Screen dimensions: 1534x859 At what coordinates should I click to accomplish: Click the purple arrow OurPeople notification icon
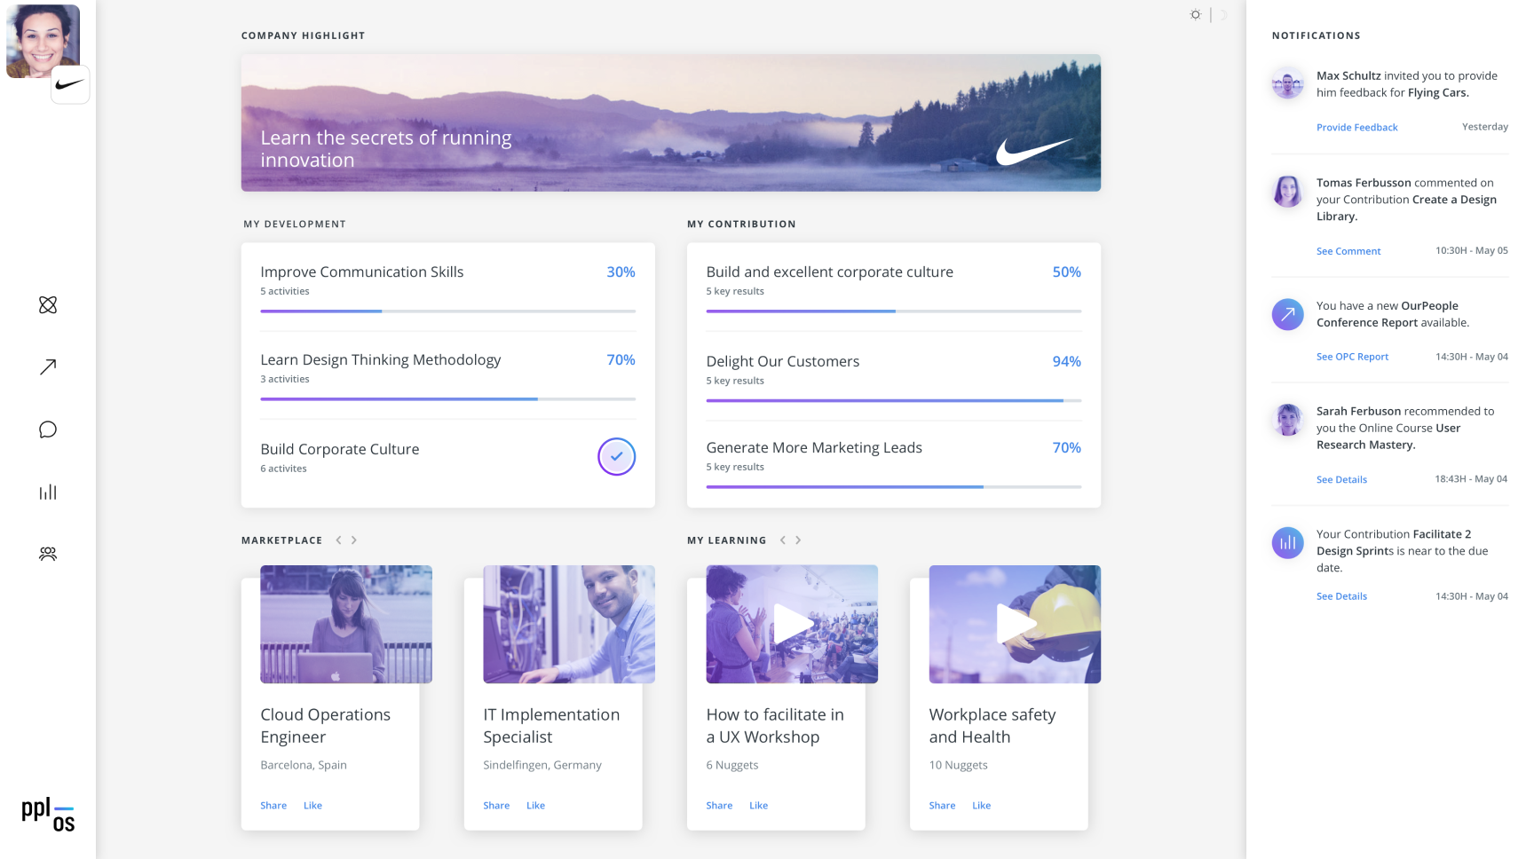[x=1287, y=314]
